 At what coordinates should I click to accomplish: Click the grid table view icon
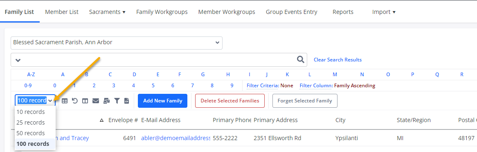point(65,101)
